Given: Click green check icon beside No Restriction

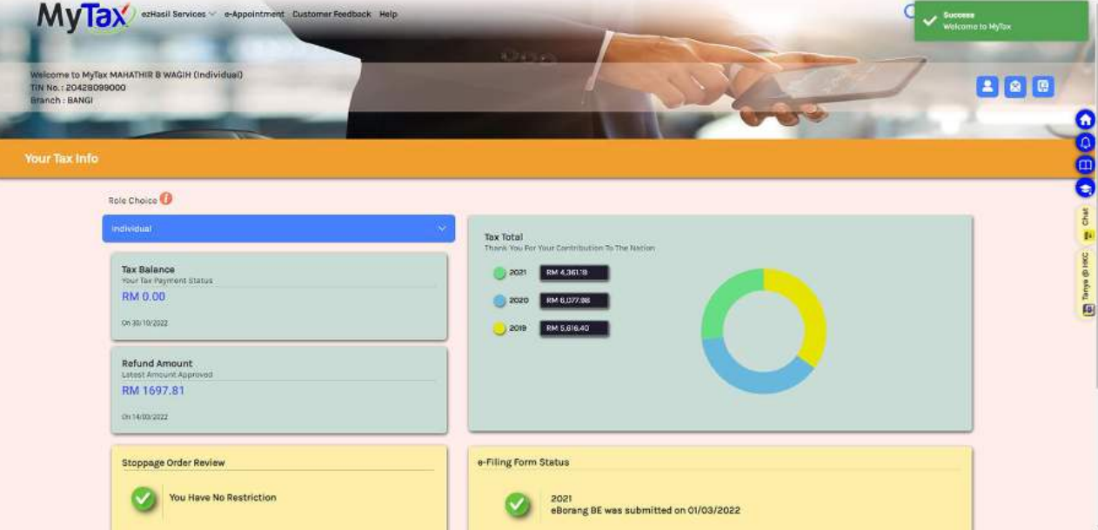Looking at the screenshot, I should (x=144, y=499).
